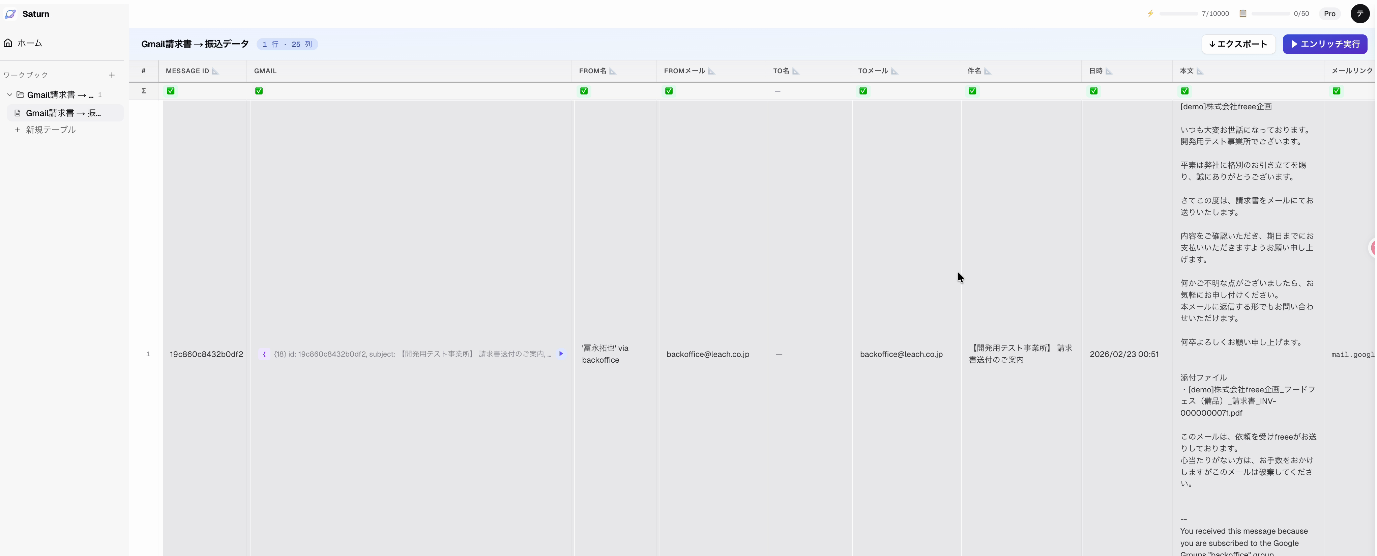
Task: Go to ホーム in sidebar
Action: pyautogui.click(x=29, y=43)
